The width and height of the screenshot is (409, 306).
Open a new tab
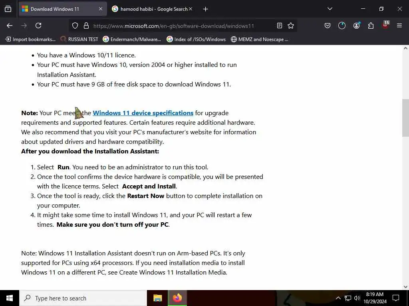(x=205, y=9)
